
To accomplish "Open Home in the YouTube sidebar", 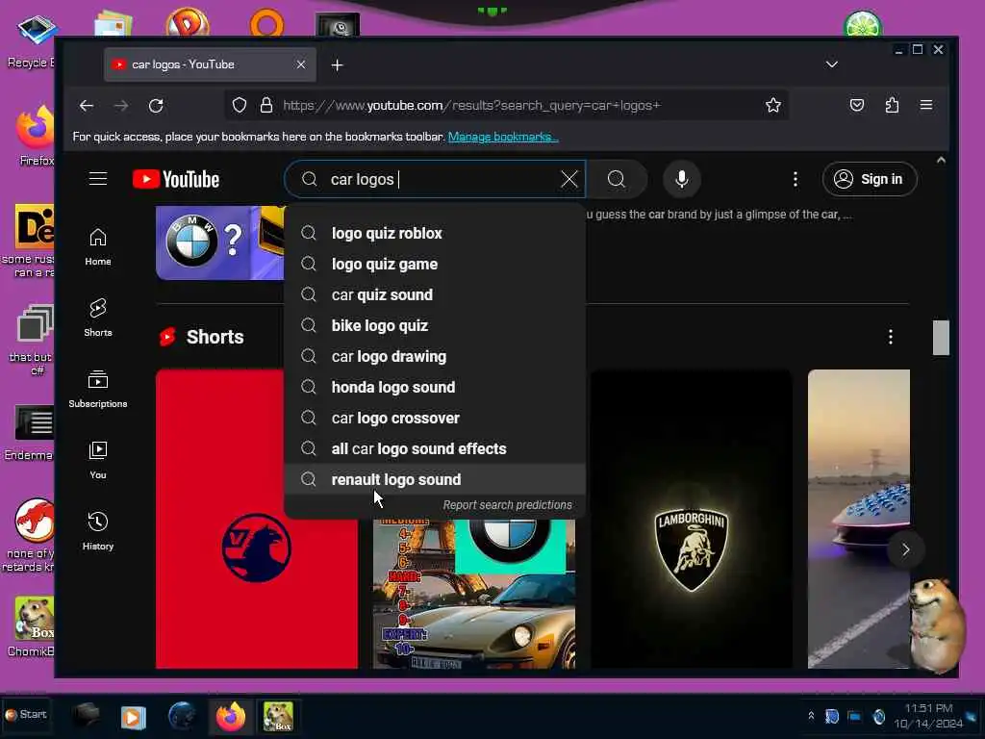I will point(98,247).
